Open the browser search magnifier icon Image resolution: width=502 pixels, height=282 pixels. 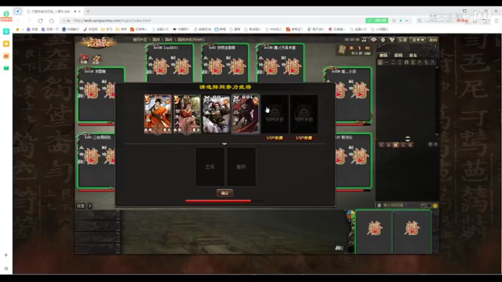[419, 21]
